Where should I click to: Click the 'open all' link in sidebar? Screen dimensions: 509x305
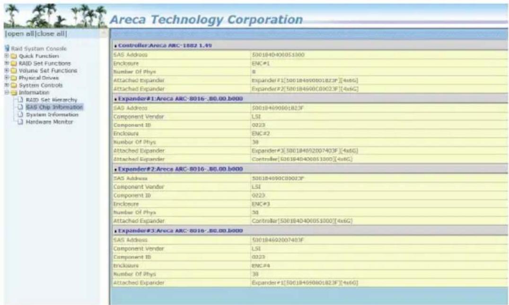(20, 34)
